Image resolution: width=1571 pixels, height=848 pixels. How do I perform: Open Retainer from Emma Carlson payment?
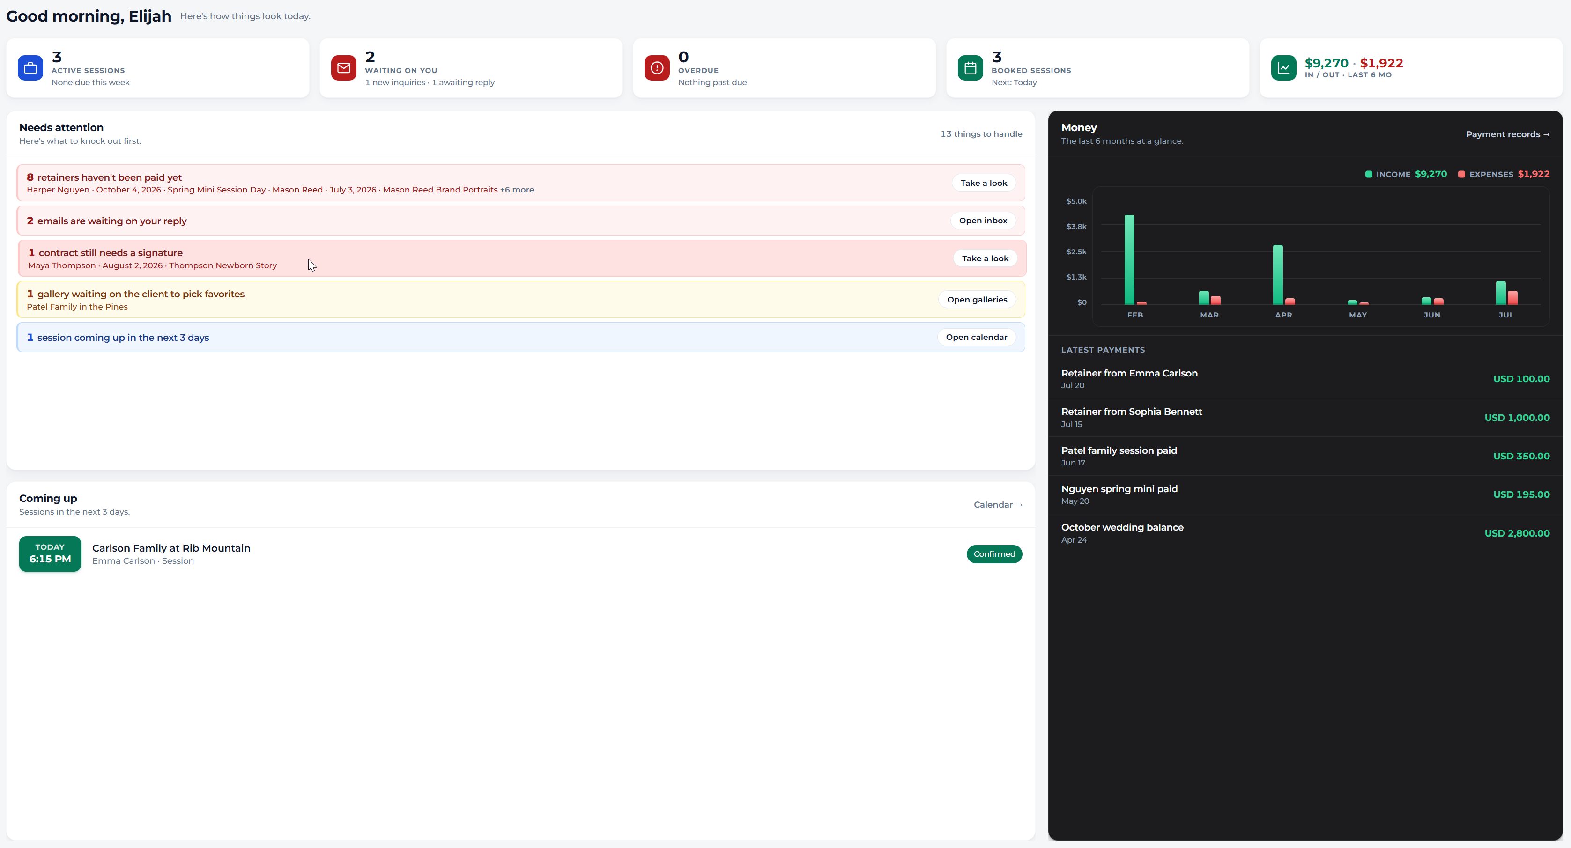(x=1305, y=379)
